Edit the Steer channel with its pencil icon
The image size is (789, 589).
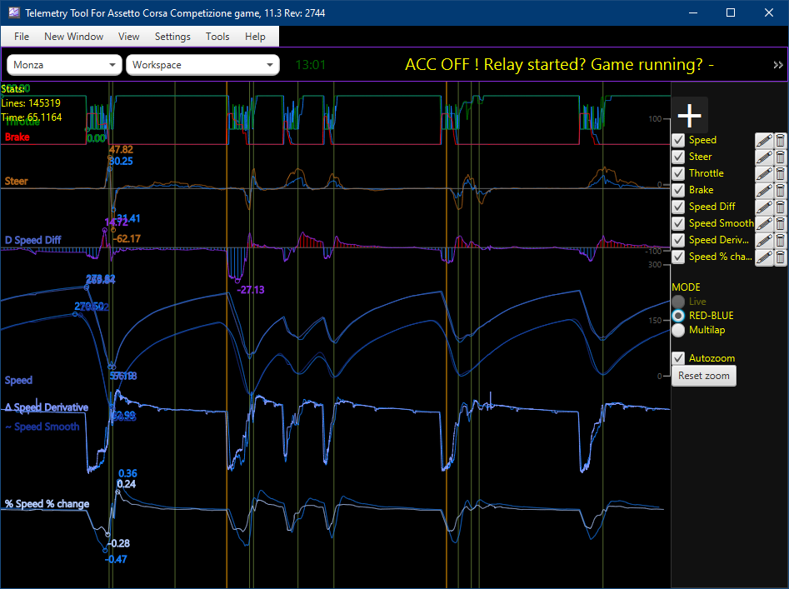pyautogui.click(x=764, y=157)
